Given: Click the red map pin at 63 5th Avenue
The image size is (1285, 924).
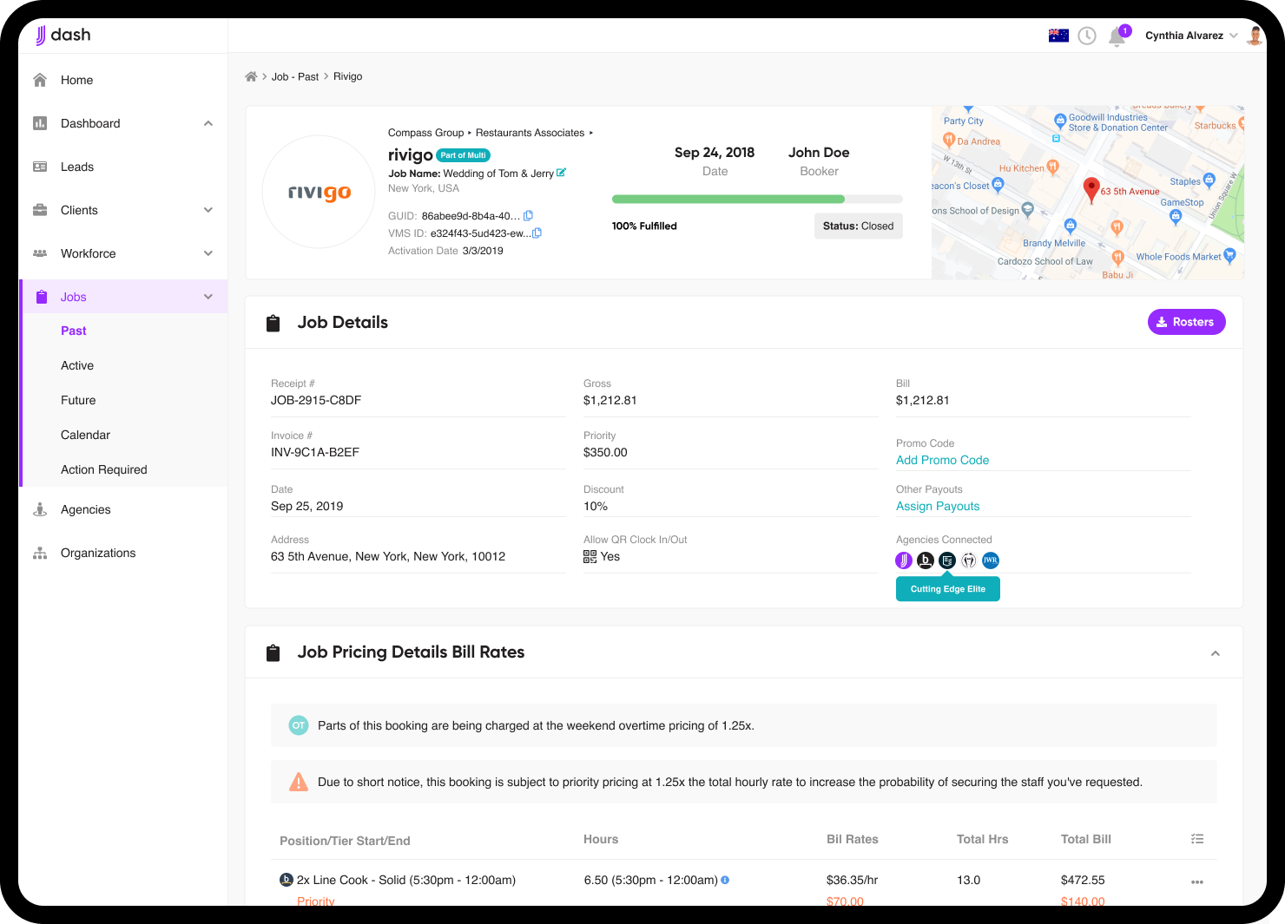Looking at the screenshot, I should [1092, 189].
